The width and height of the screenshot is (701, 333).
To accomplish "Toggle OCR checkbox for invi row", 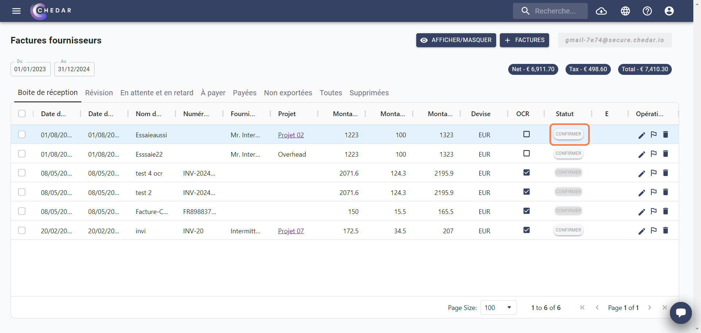I will point(526,230).
